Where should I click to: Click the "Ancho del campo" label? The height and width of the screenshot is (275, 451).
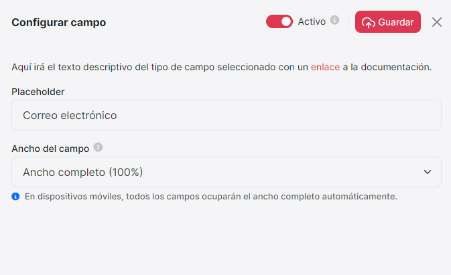[x=50, y=149]
